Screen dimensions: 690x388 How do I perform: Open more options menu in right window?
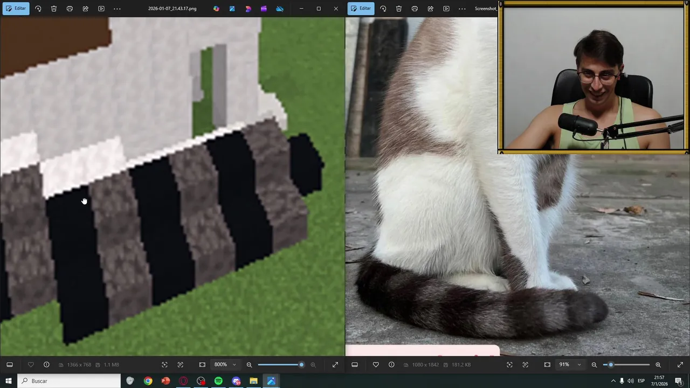tap(462, 9)
